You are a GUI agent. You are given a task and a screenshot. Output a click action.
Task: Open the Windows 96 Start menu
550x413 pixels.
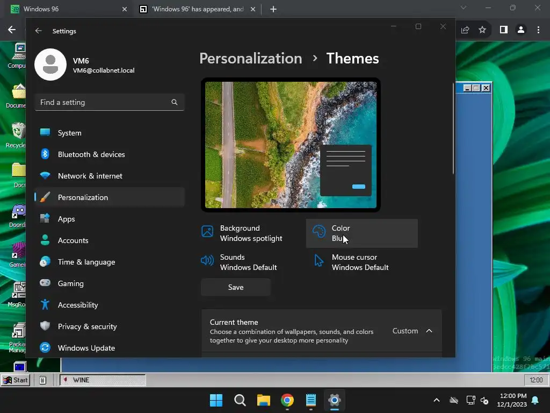click(16, 380)
